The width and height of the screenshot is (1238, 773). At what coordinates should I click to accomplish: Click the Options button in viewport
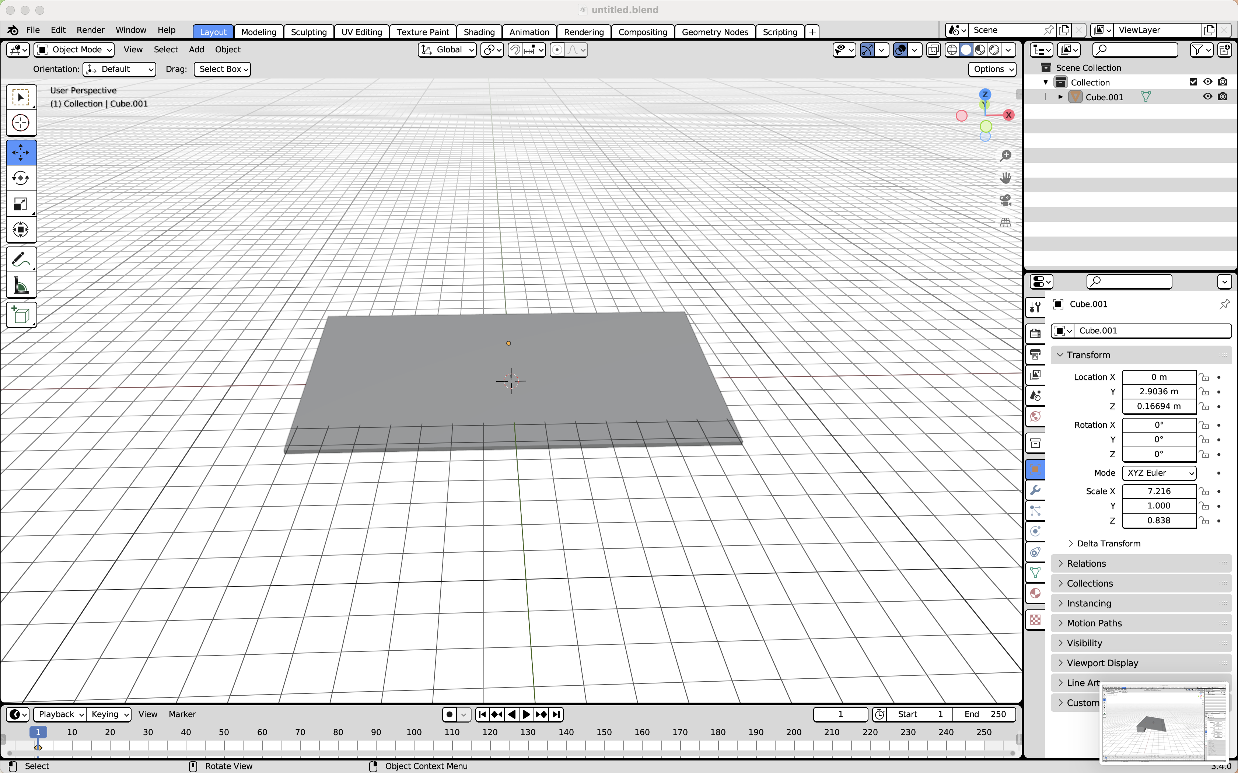click(992, 69)
